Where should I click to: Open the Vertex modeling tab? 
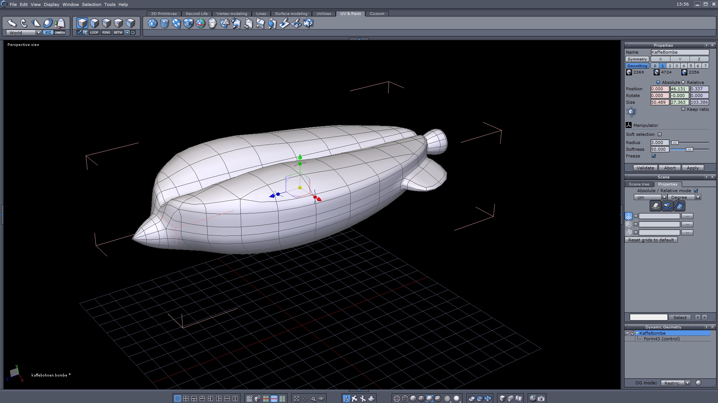pyautogui.click(x=231, y=14)
